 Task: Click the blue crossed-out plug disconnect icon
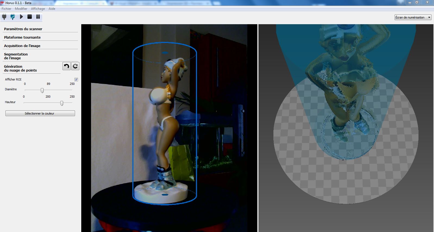(x=13, y=17)
